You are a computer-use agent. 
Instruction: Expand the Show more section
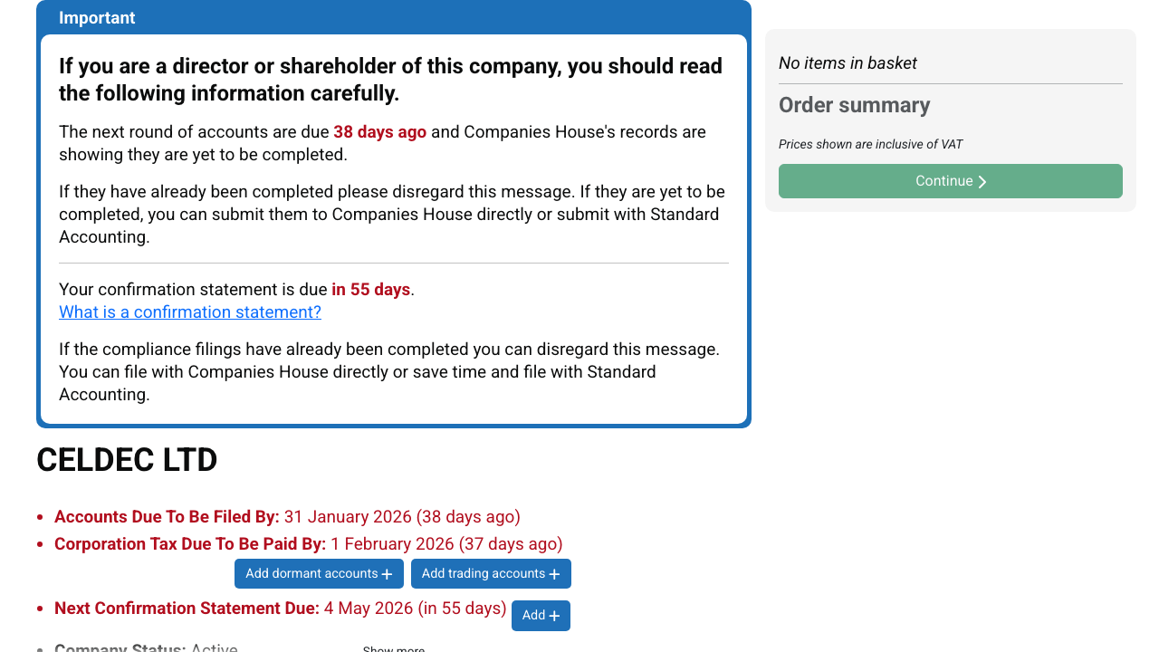coord(393,648)
